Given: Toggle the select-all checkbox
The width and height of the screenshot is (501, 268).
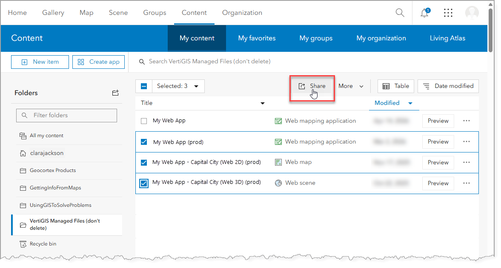Looking at the screenshot, I should pyautogui.click(x=144, y=86).
